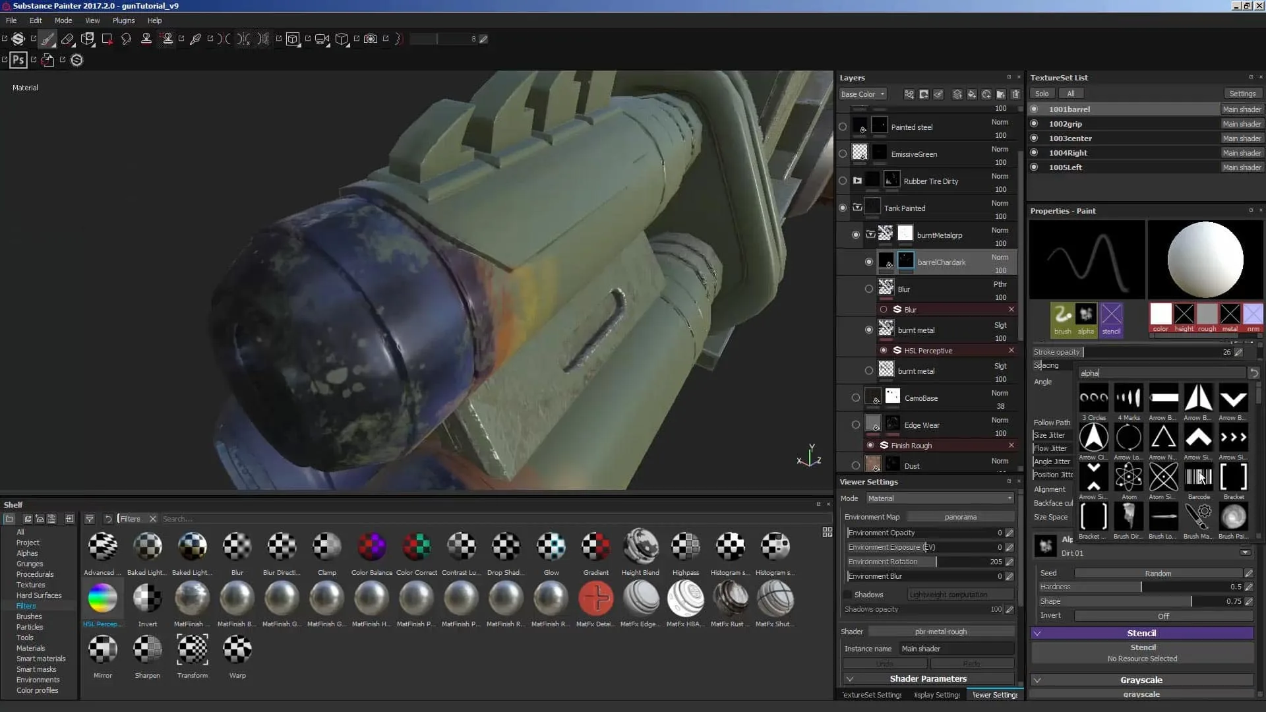Collapse the Tank Painted folder
Image resolution: width=1266 pixels, height=712 pixels.
[857, 208]
